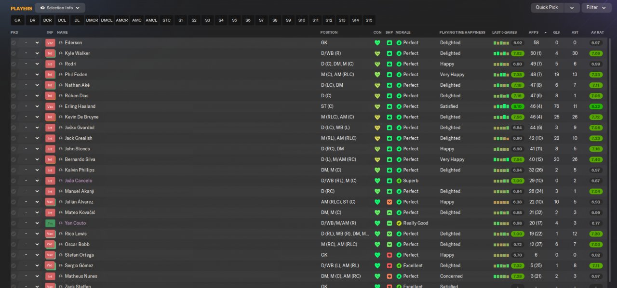Click the morale icon for John Stones
Viewport: 617px width, 288px height.
(399, 149)
